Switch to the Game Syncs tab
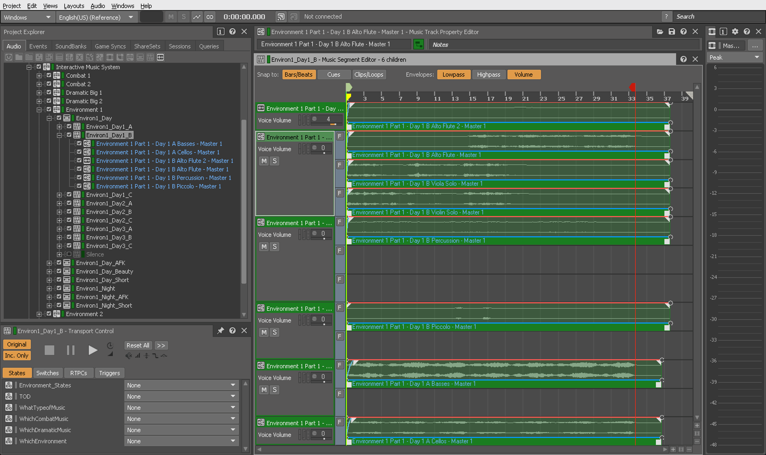The width and height of the screenshot is (766, 455). 110,46
